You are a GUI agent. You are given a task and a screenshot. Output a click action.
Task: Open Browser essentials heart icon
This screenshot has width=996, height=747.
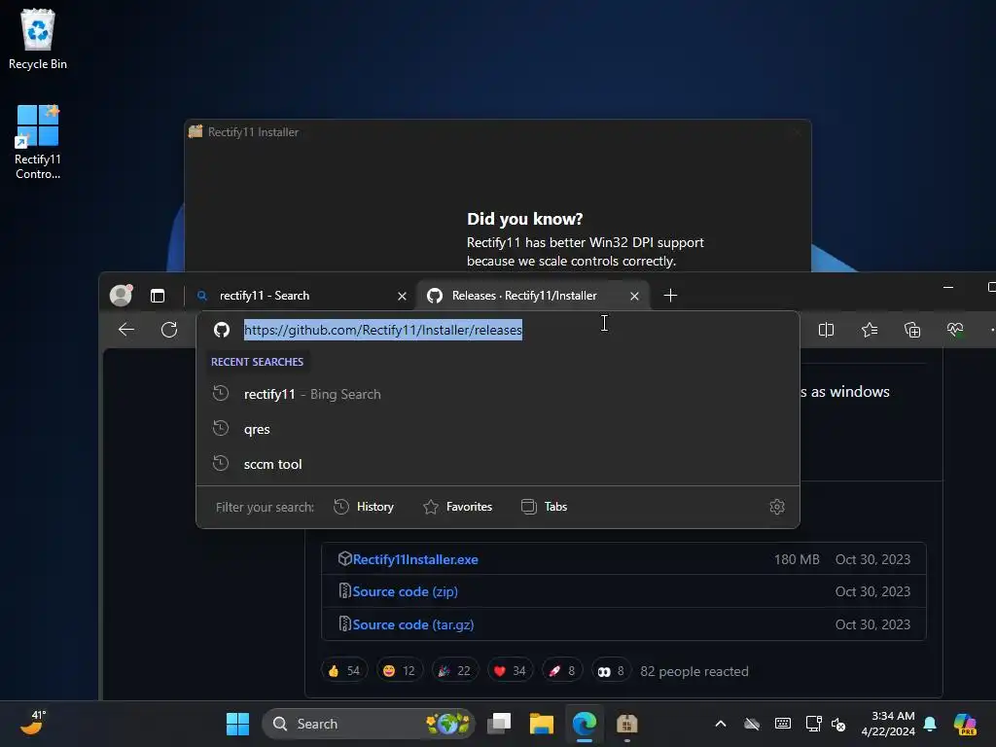[955, 330]
